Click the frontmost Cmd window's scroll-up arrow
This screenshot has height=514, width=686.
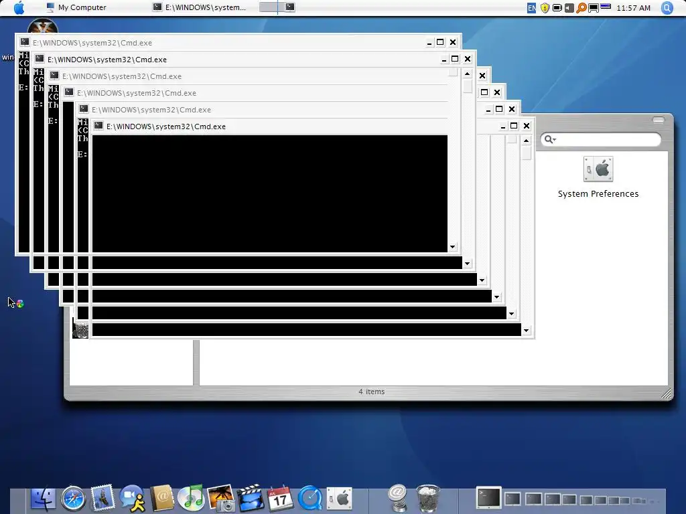(527, 141)
